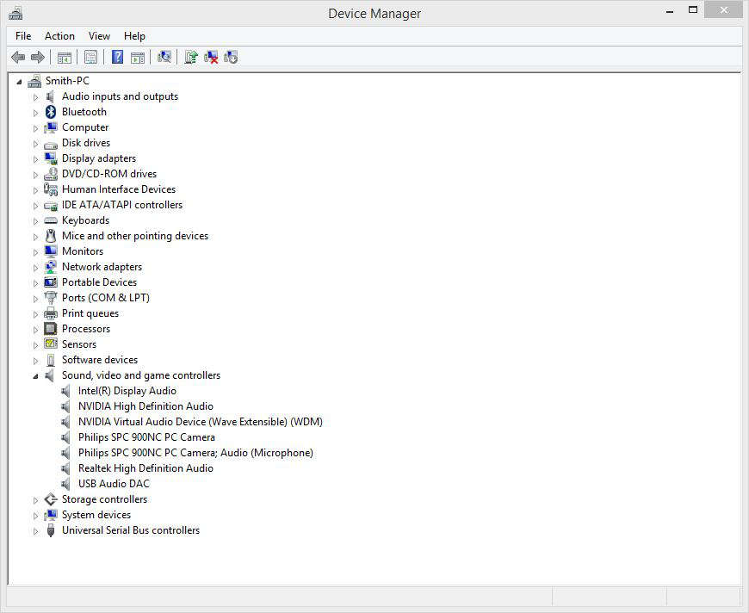Open Properties toolbar icon

tap(90, 58)
